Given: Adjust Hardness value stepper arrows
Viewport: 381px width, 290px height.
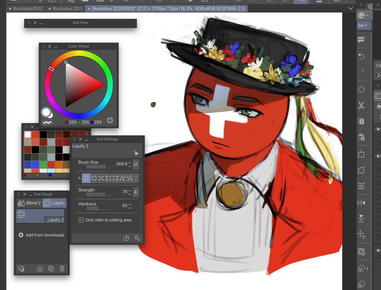Looking at the screenshot, I should 130,206.
